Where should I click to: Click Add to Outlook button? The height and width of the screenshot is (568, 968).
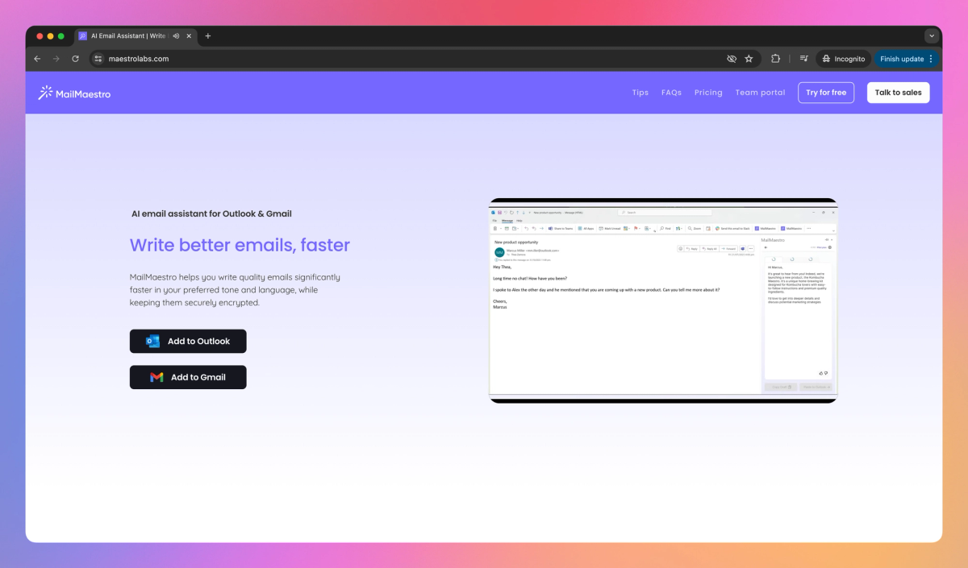pyautogui.click(x=188, y=342)
